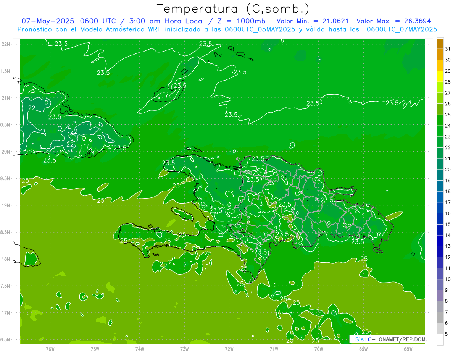Screen dimensions: 458x354
Task: Click the legend label "7"
Action: pos(447,312)
